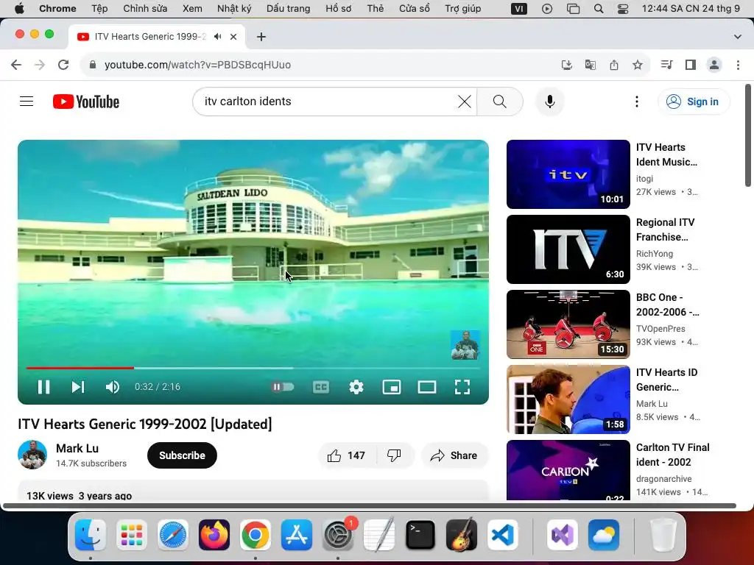Screen dimensions: 754x565
Task: Install app icon in address bar
Action: click(566, 65)
